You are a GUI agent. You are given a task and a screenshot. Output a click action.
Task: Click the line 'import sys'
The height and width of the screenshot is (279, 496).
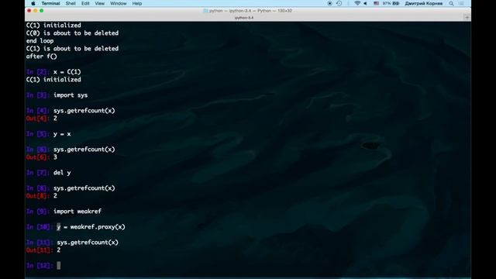click(x=71, y=95)
